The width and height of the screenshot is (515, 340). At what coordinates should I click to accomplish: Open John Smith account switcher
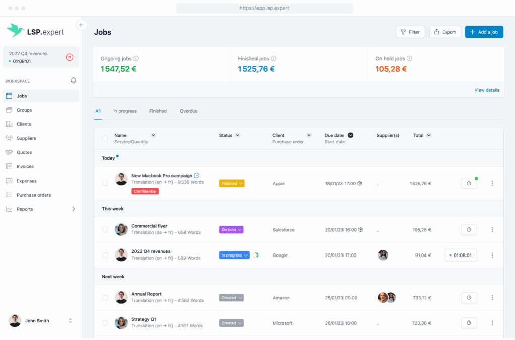pos(70,321)
